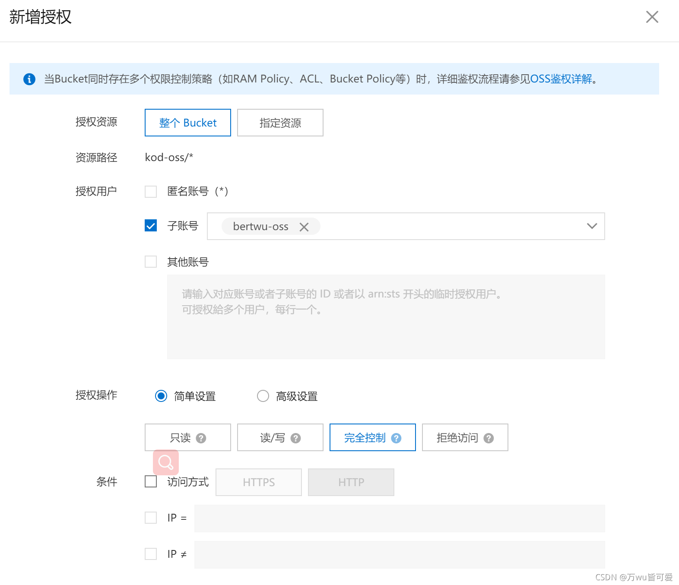Check the 访问方式 condition checkbox
Image resolution: width=679 pixels, height=585 pixels.
[151, 481]
